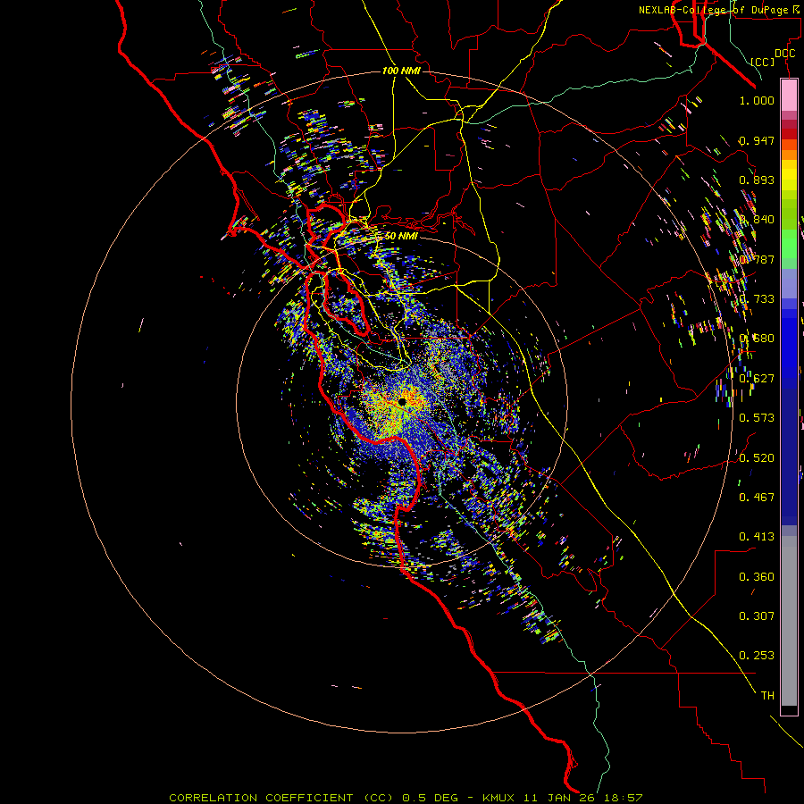Click the NEXLAB-College of DuPage watermark text
Screen dimensions: 804x804
coord(717,10)
